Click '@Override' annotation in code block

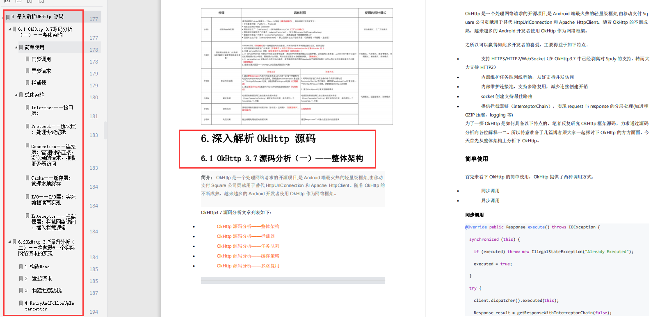476,227
